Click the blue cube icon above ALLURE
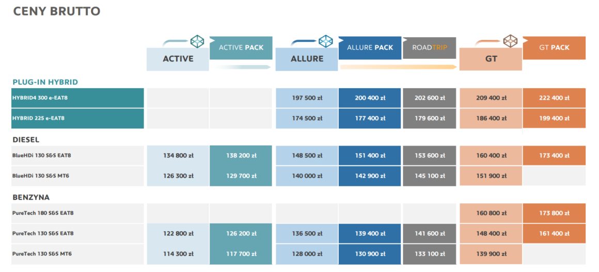Viewport: 599px width, 272px height. point(325,41)
